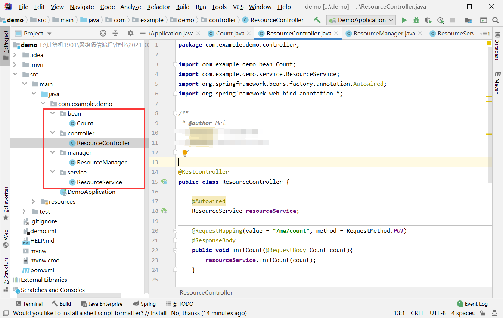Open the Maven tool window on the right edge
503x318 pixels.
497,83
